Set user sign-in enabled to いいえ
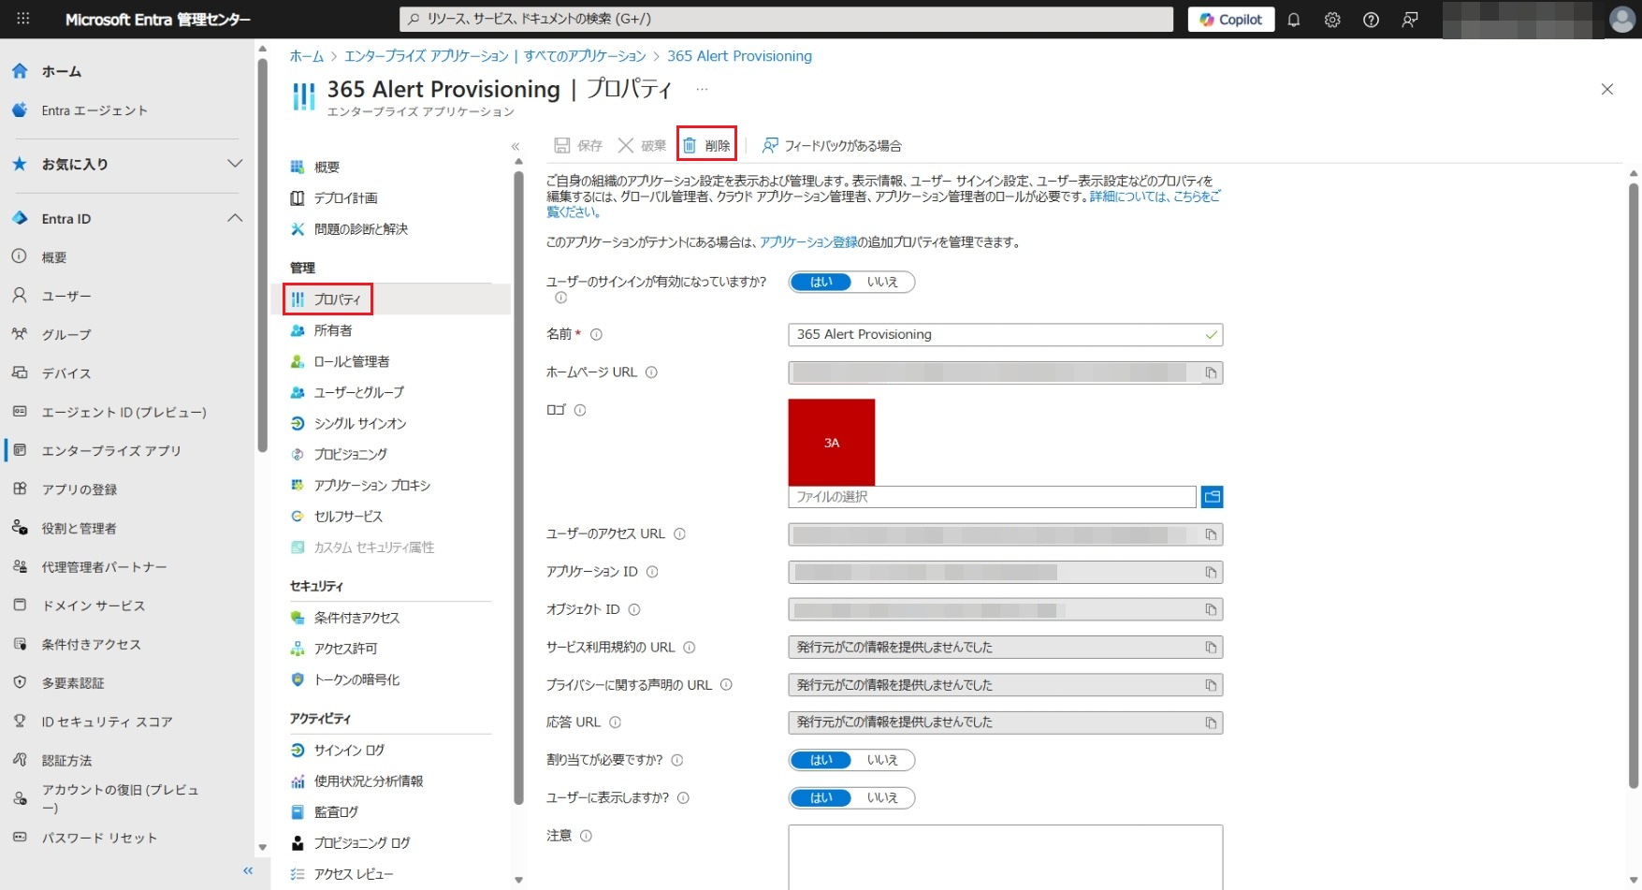This screenshot has height=890, width=1642. [881, 282]
